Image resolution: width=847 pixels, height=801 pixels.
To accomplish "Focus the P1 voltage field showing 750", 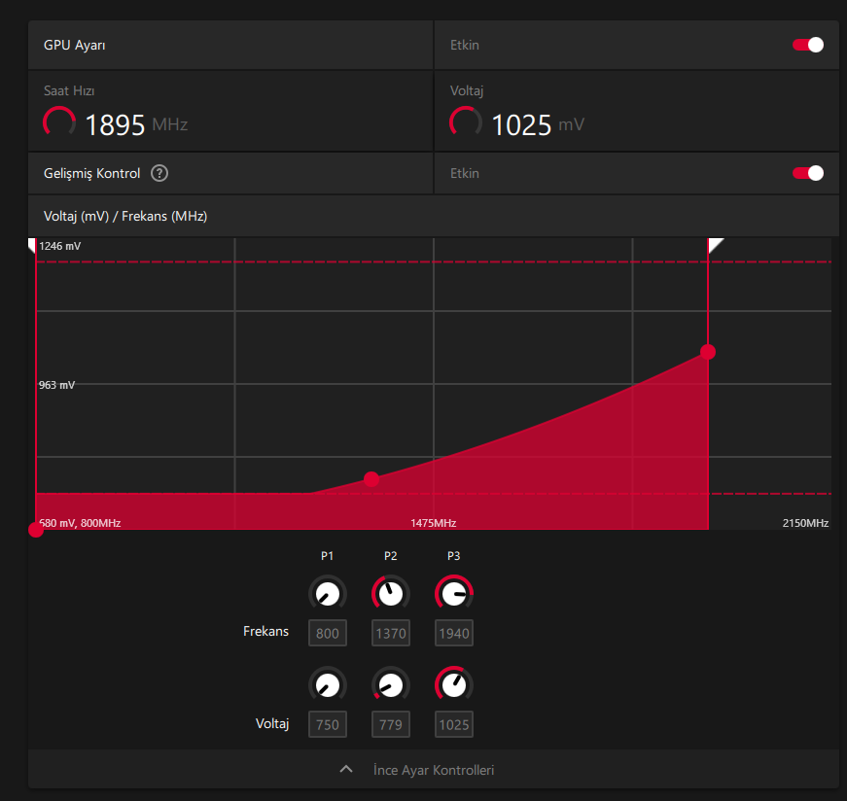I will coord(328,724).
